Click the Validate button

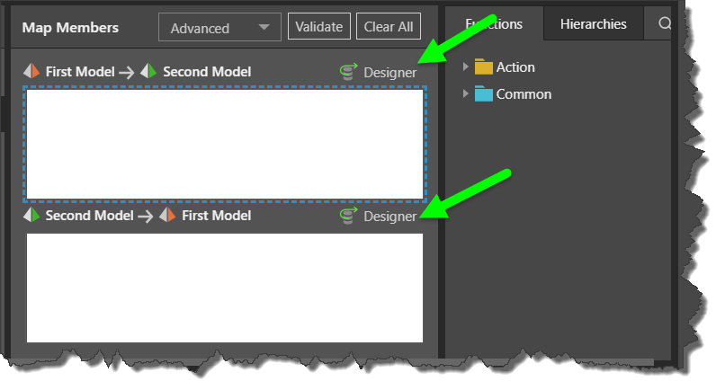319,27
